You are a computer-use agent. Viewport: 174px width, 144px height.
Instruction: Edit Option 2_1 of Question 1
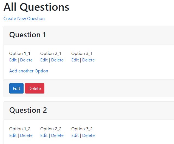point(44,60)
